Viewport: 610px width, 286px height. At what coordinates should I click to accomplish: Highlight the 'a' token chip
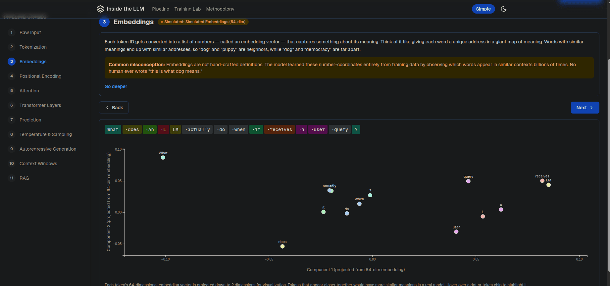302,129
